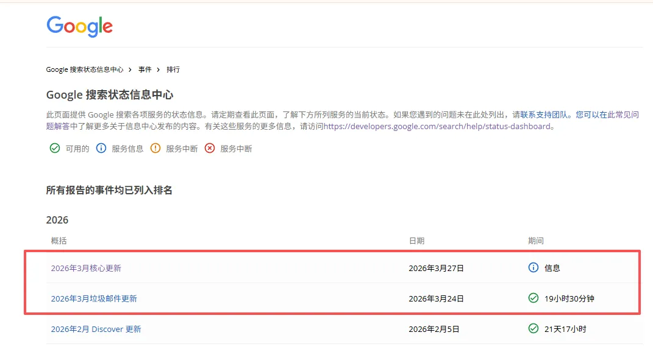Open the 联系支持团队 link
Viewport: 653px width, 349px height.
(544, 115)
